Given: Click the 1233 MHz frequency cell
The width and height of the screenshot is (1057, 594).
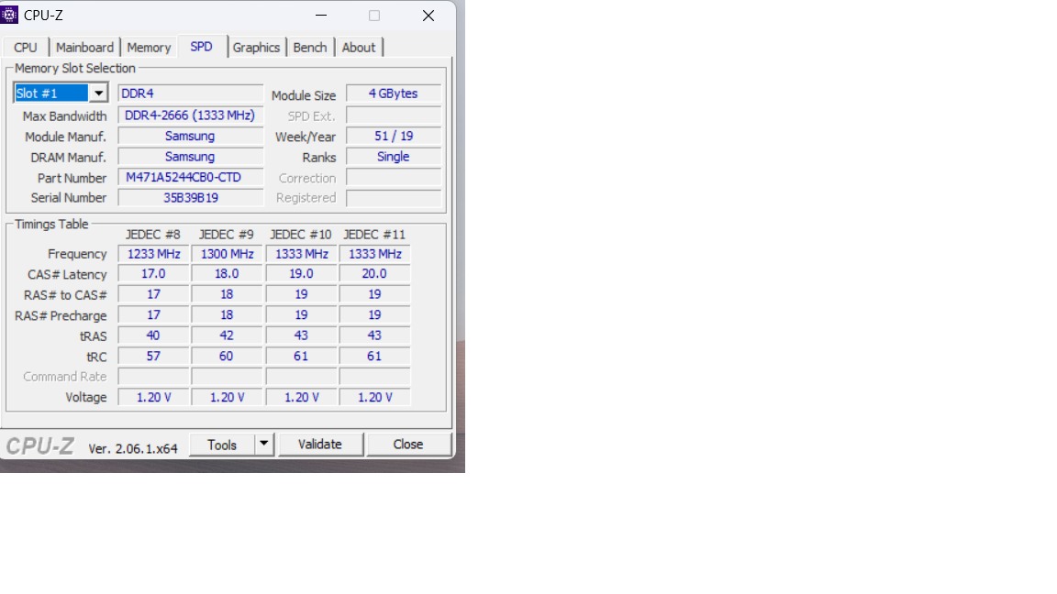Looking at the screenshot, I should (x=154, y=254).
